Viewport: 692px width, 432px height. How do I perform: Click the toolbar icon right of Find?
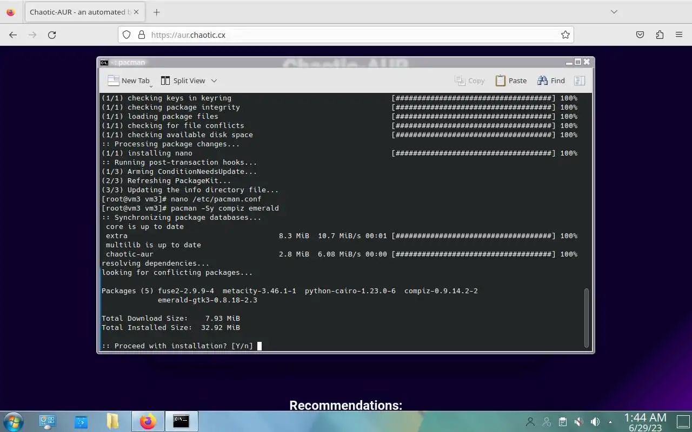coord(580,80)
